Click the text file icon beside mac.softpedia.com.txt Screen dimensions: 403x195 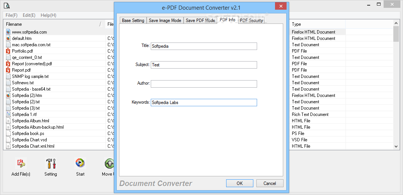pyautogui.click(x=8, y=45)
